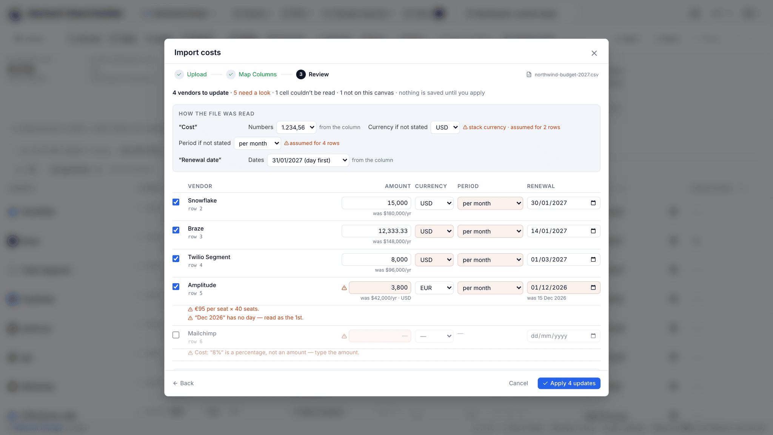773x435 pixels.
Task: Click the Braze amount field 12,333.33
Action: pyautogui.click(x=376, y=231)
